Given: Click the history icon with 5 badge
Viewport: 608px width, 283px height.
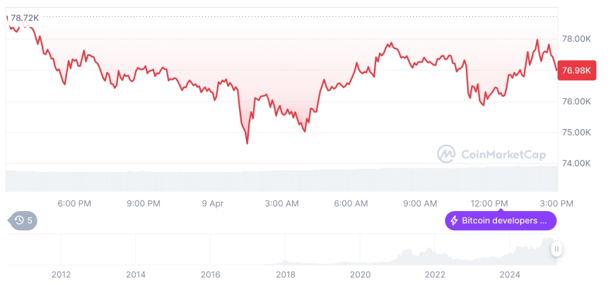Looking at the screenshot, I should click(23, 220).
